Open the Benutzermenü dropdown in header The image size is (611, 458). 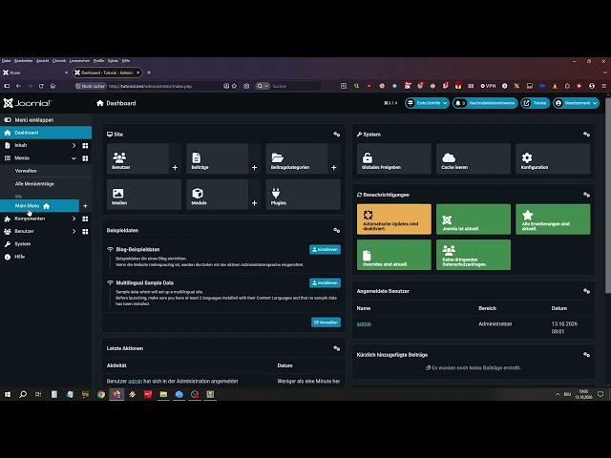576,103
